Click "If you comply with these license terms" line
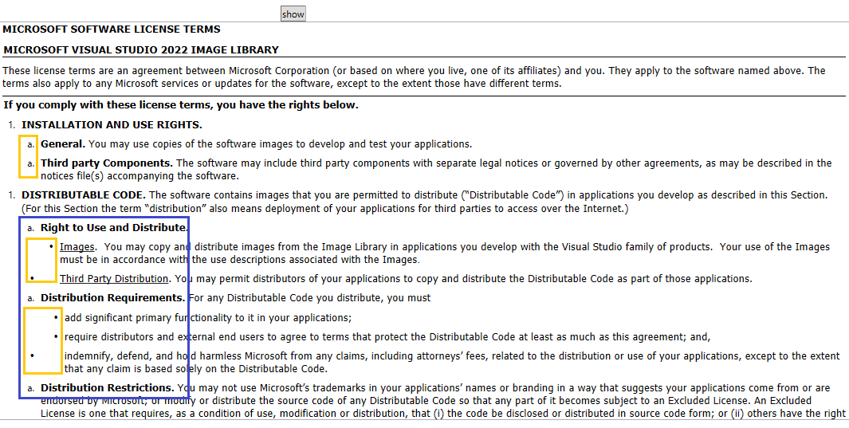This screenshot has width=849, height=428. [x=181, y=105]
